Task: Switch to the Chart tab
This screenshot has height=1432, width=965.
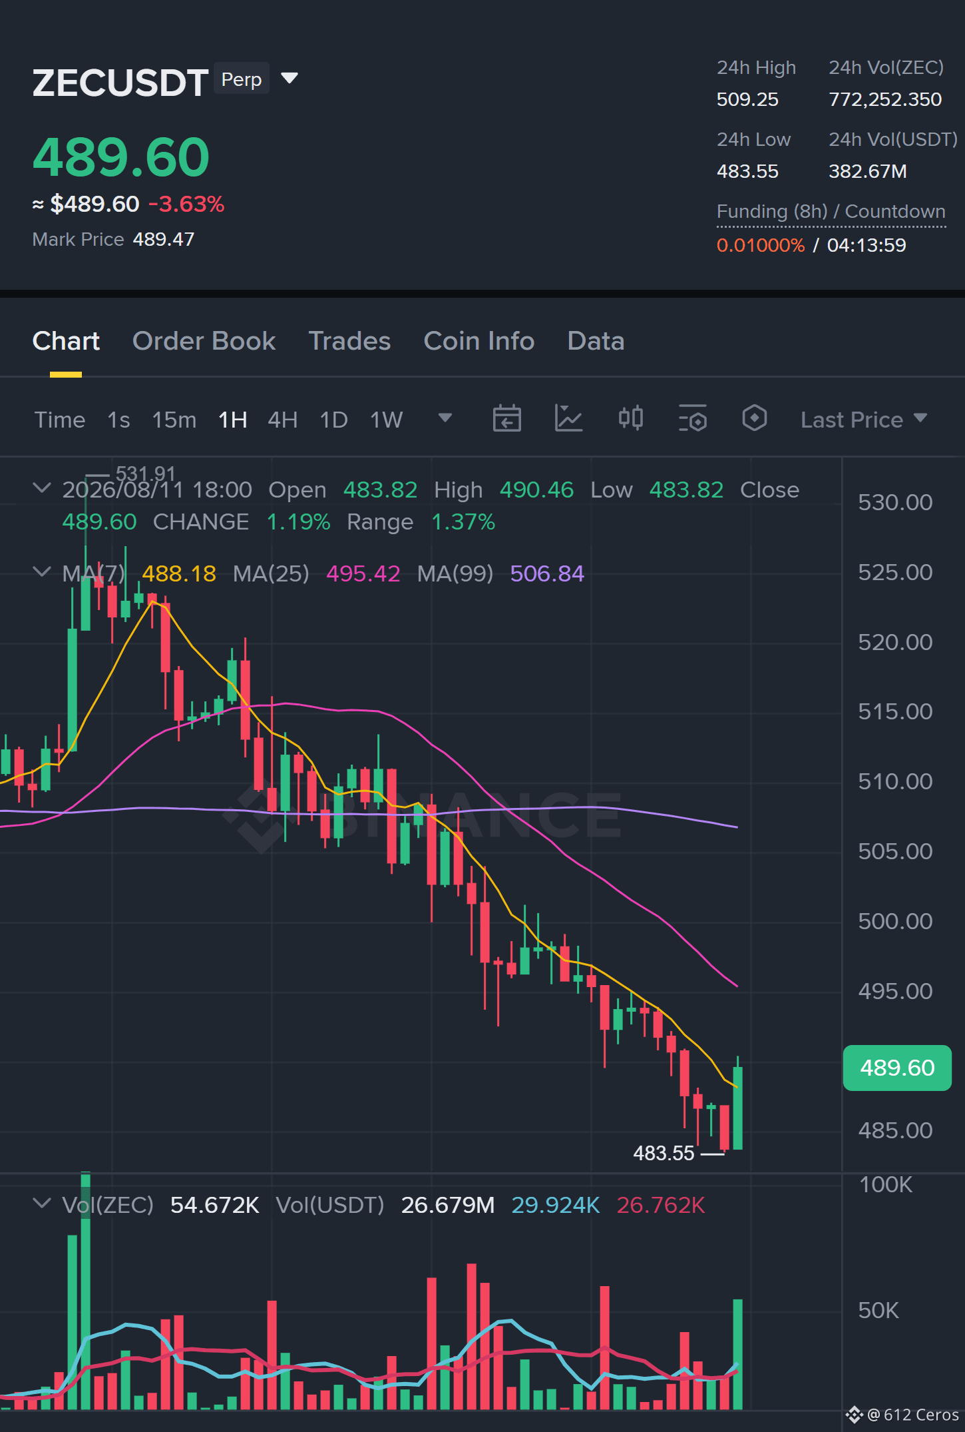Action: [x=66, y=341]
